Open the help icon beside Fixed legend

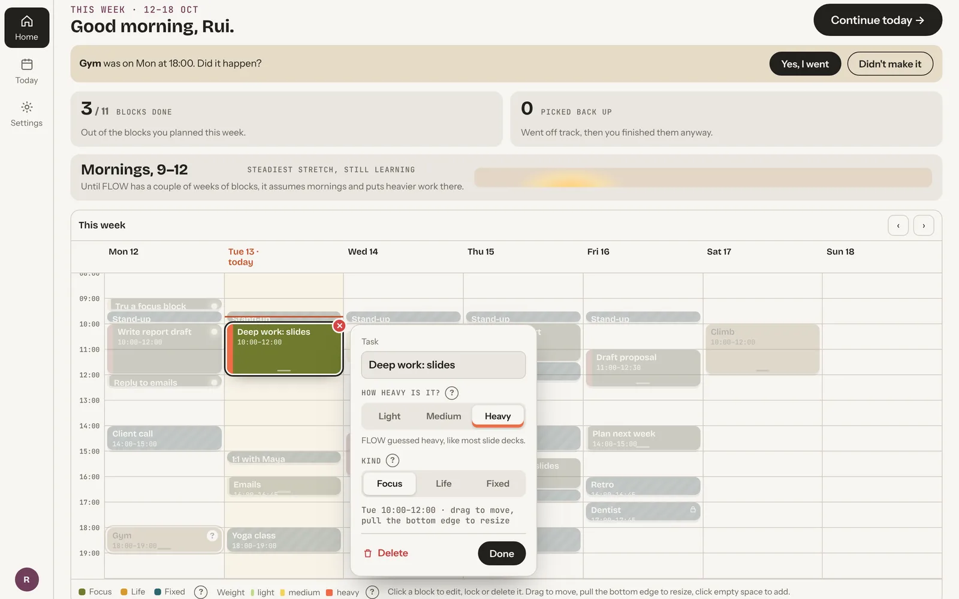201,592
